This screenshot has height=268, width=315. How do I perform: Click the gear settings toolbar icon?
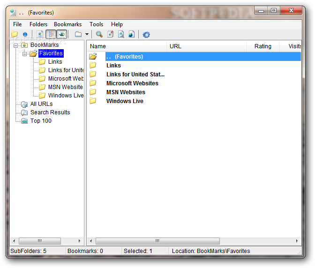[x=146, y=35]
